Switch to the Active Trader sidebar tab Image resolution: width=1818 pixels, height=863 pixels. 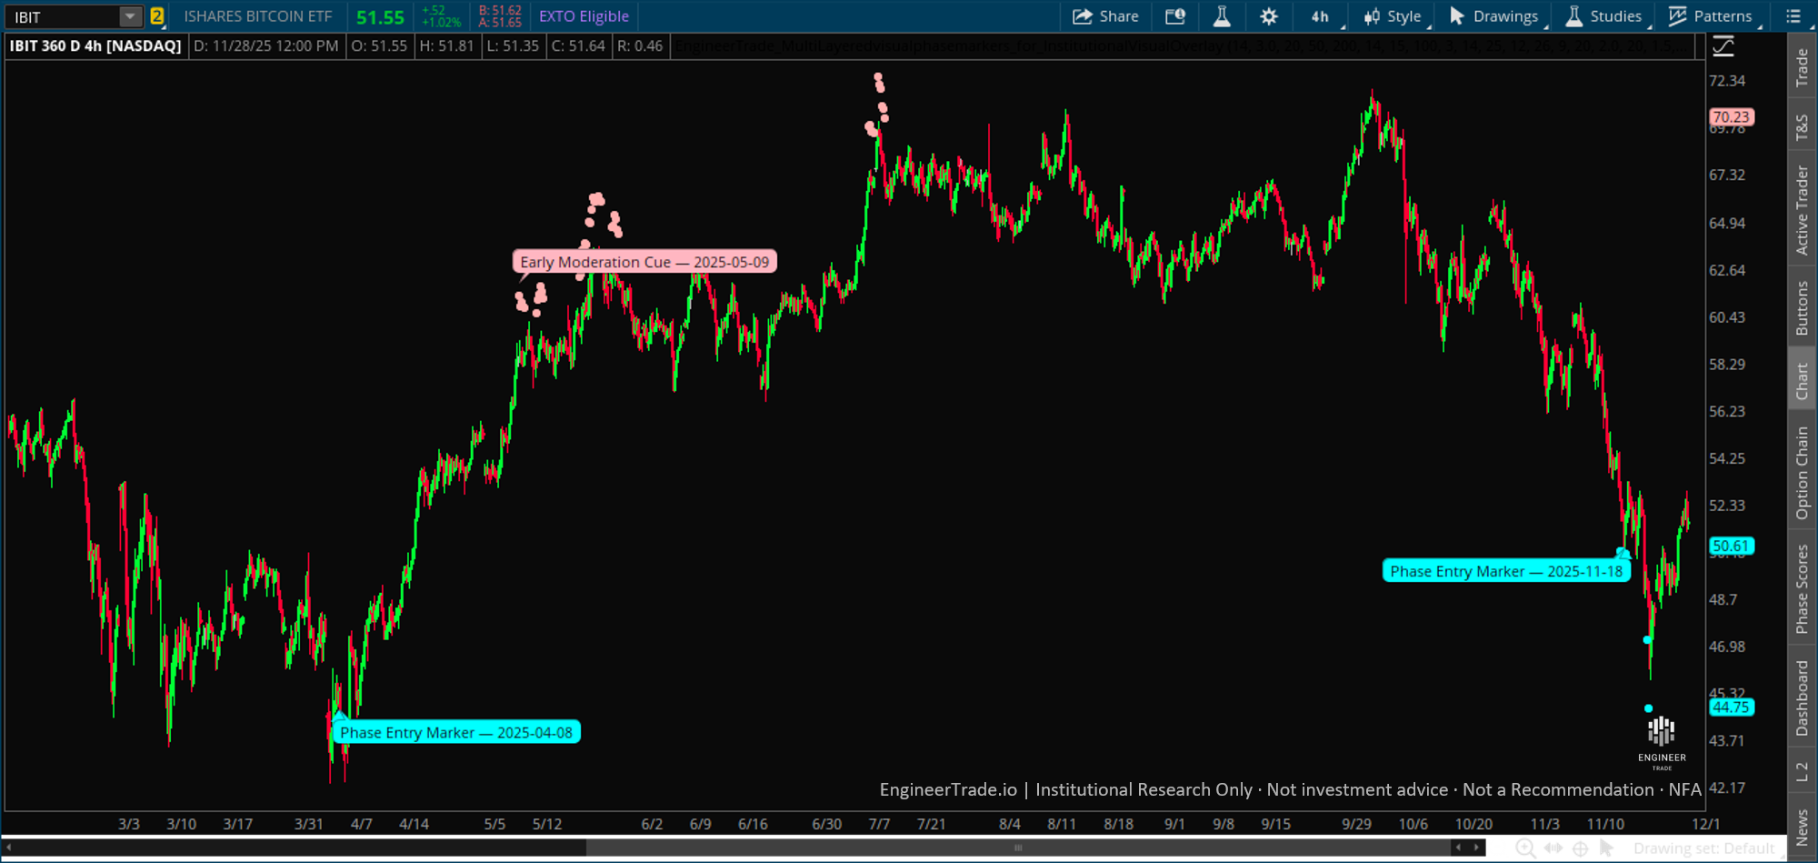[1803, 204]
